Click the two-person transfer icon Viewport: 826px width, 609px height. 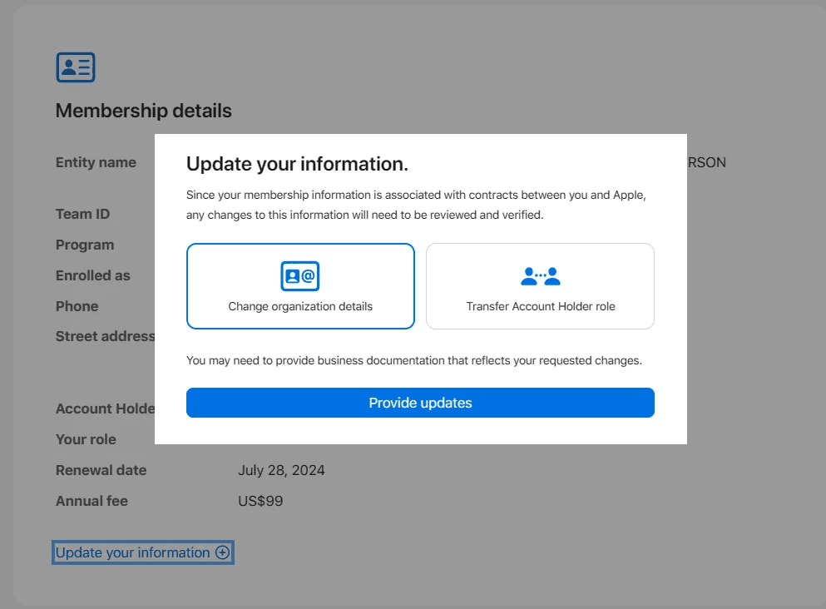[540, 275]
